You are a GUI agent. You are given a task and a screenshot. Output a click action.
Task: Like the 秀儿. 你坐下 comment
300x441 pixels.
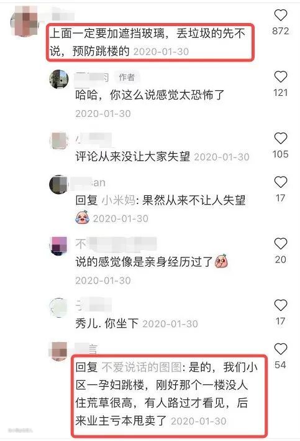[281, 305]
